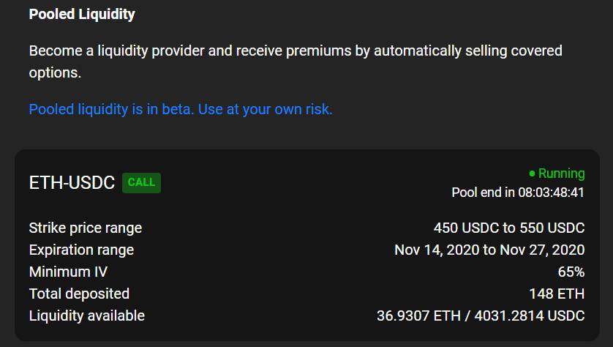Click the Pooled Liquidity heading
613x347 pixels.
pos(82,14)
